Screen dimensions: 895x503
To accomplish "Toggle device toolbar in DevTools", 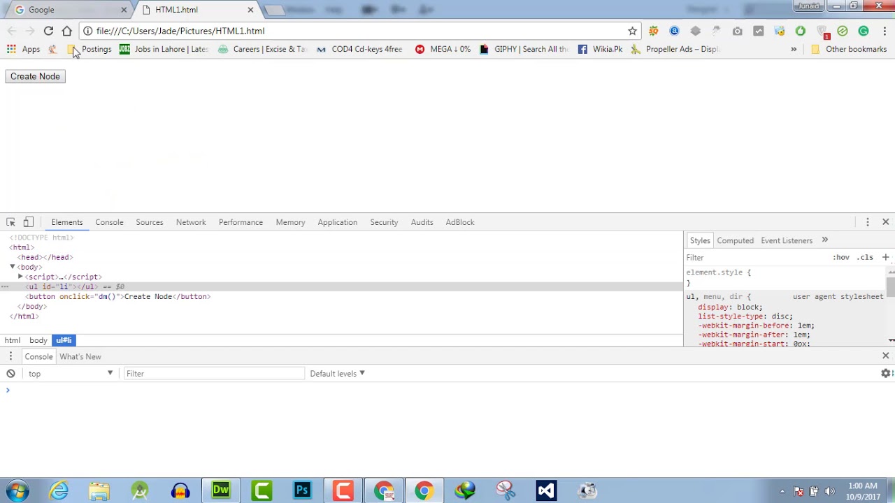I will tap(29, 222).
